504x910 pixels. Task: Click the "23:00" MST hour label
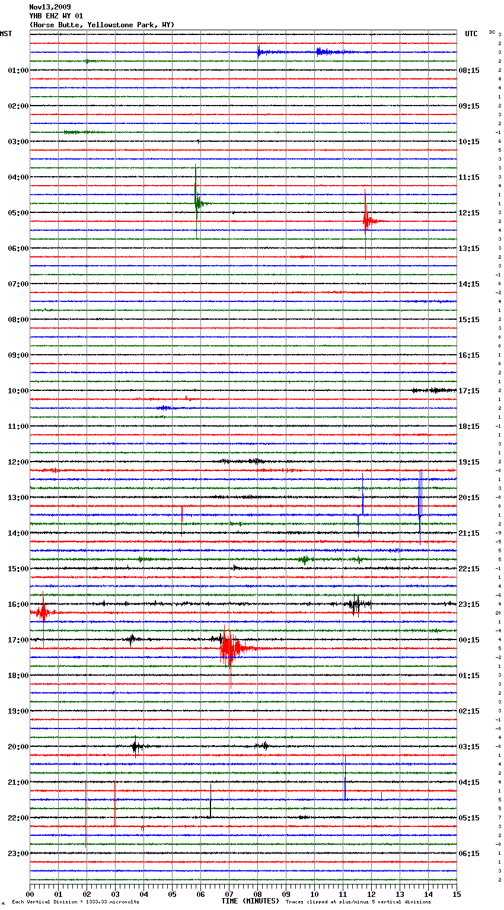coord(18,854)
